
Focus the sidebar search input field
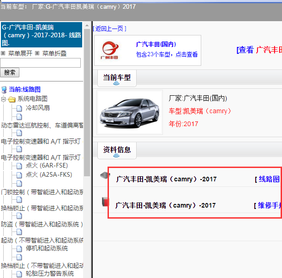click(x=40, y=63)
